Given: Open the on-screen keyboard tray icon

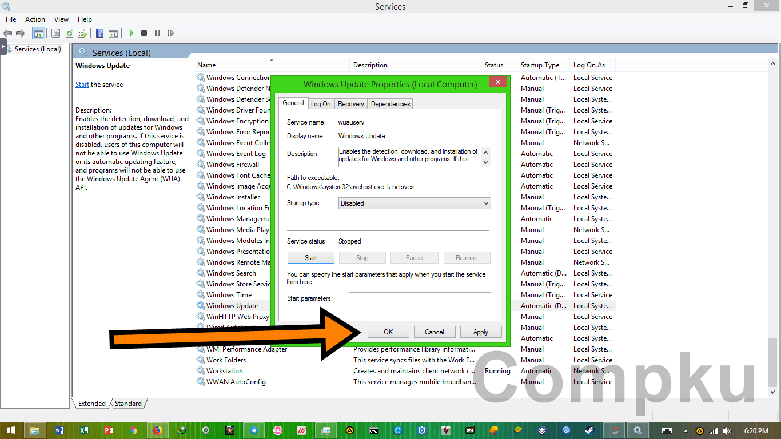Looking at the screenshot, I should coord(667,430).
